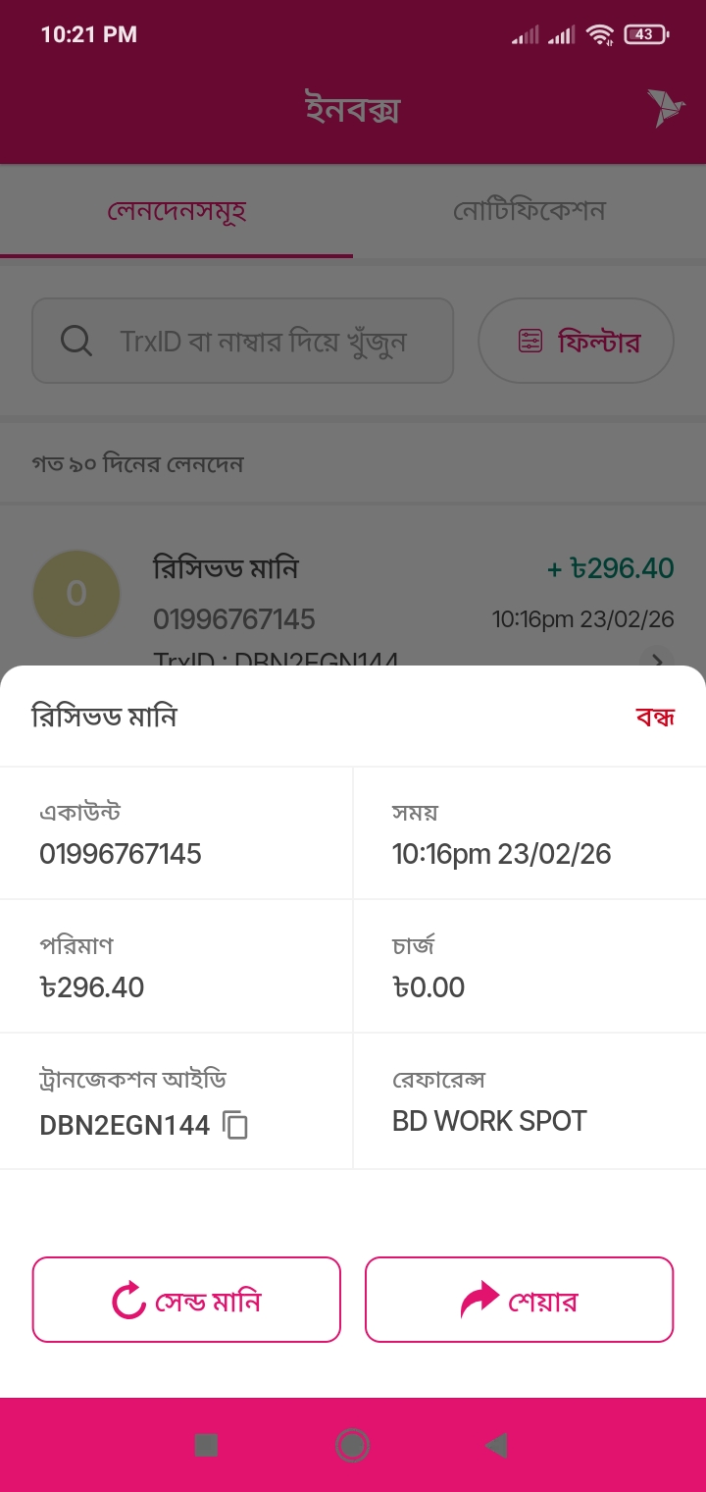Switch to লেনদেনসমূহ transactions tab
The width and height of the screenshot is (706, 1492).
[176, 210]
